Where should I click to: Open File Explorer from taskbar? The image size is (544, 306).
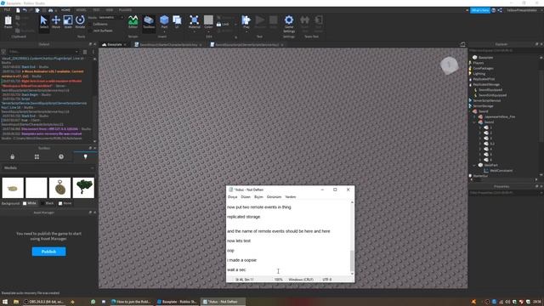point(16,302)
